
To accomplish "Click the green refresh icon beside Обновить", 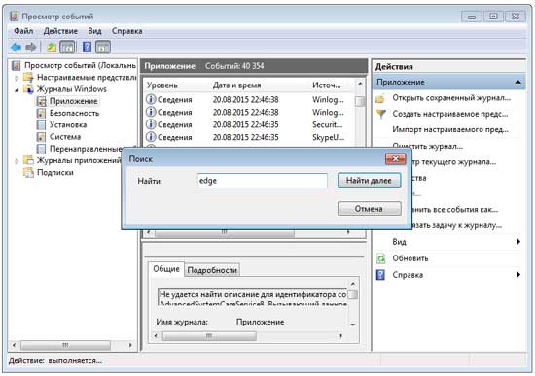I will pos(380,258).
